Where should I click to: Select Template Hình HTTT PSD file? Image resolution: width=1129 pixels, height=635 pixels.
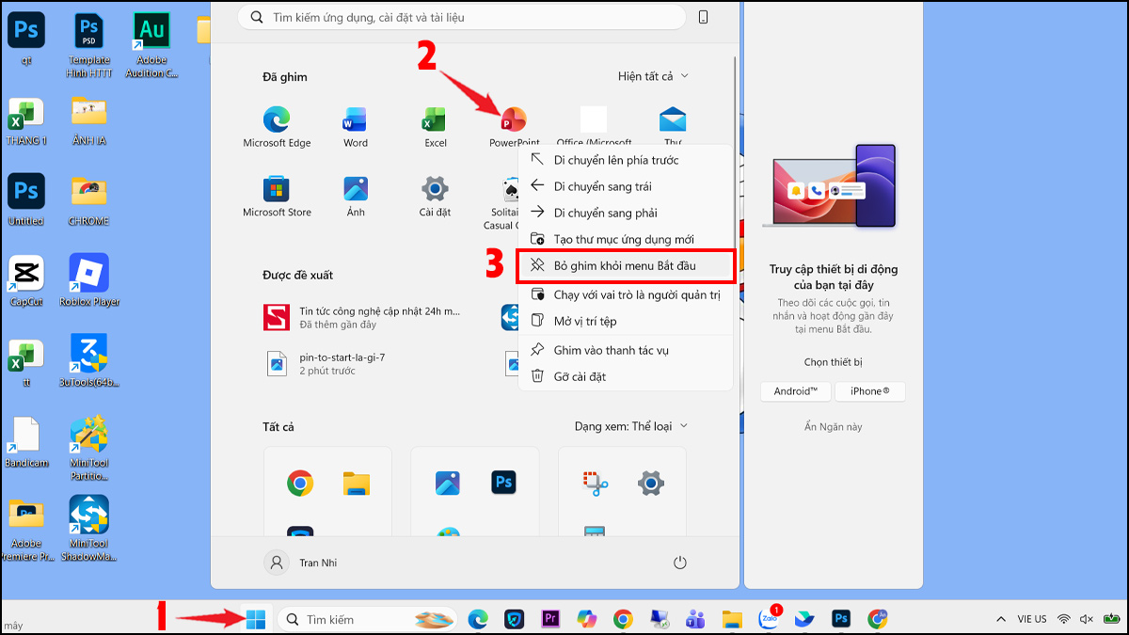88,45
